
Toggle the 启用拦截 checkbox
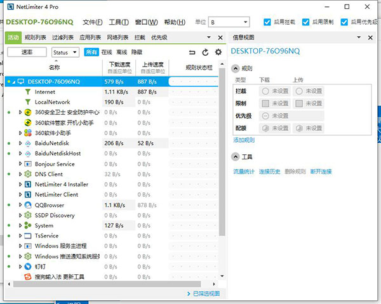267,22
